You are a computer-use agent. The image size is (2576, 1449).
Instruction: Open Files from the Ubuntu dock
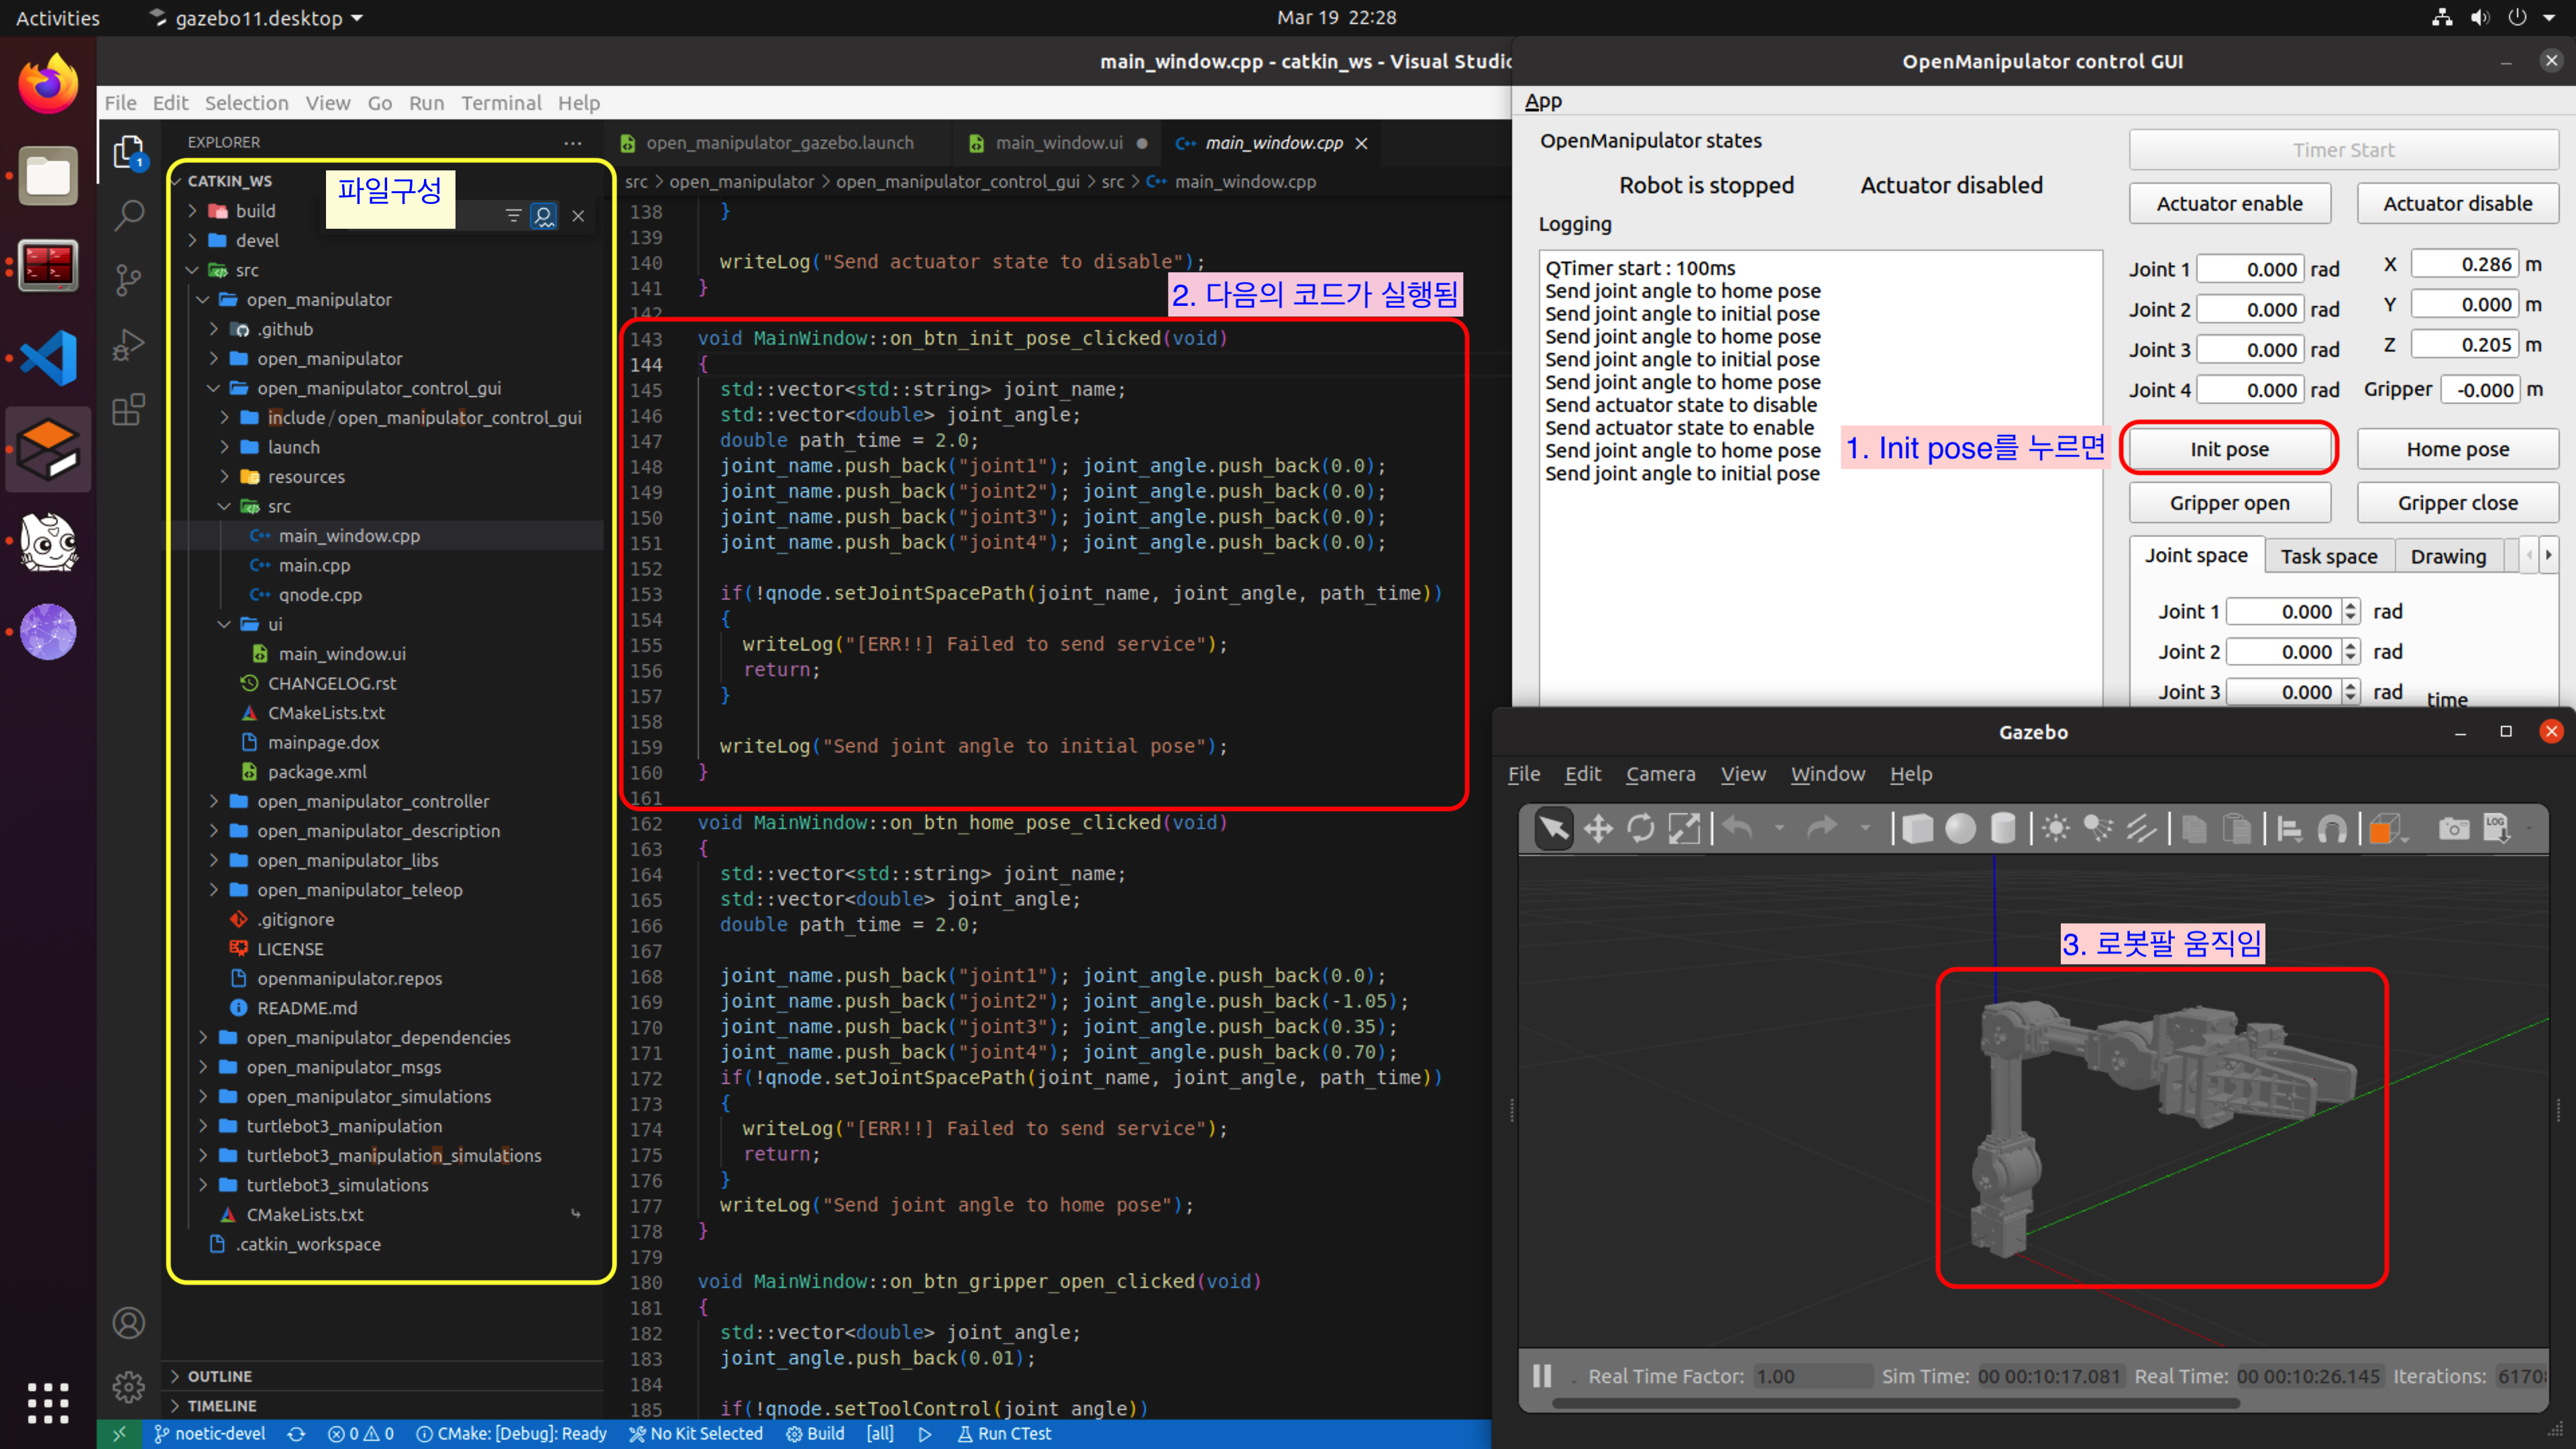tap(48, 176)
